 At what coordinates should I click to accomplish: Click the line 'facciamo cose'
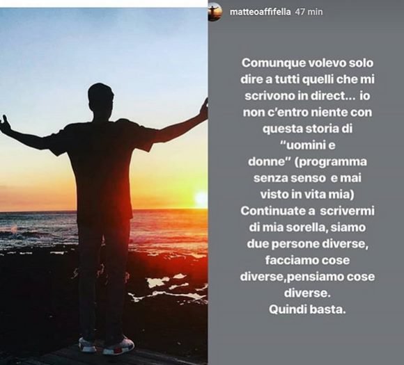[307, 261]
